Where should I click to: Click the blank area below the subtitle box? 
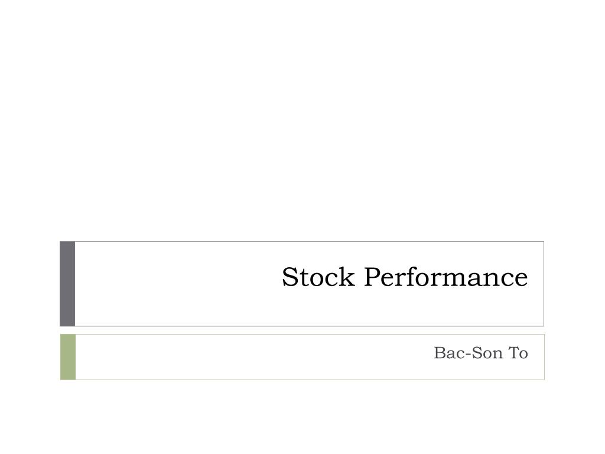pyautogui.click(x=302, y=417)
